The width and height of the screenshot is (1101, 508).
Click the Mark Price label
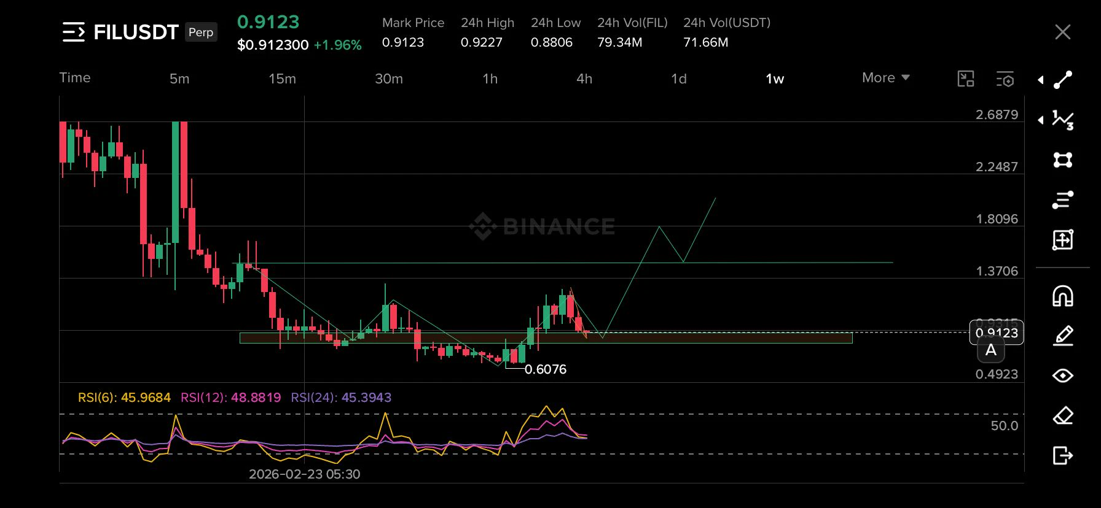tap(413, 23)
